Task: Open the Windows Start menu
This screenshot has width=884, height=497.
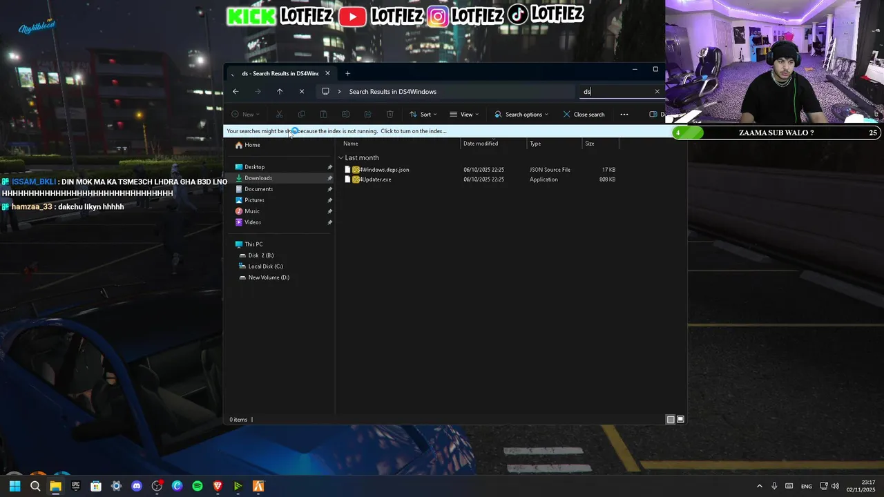Action: (15, 486)
